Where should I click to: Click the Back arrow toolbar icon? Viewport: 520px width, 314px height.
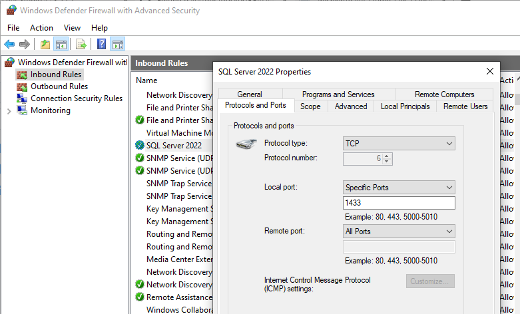(9, 44)
